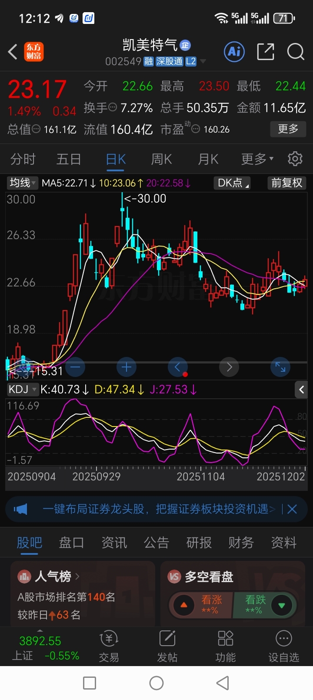
Task: Open 资料 company info tab
Action: click(283, 543)
